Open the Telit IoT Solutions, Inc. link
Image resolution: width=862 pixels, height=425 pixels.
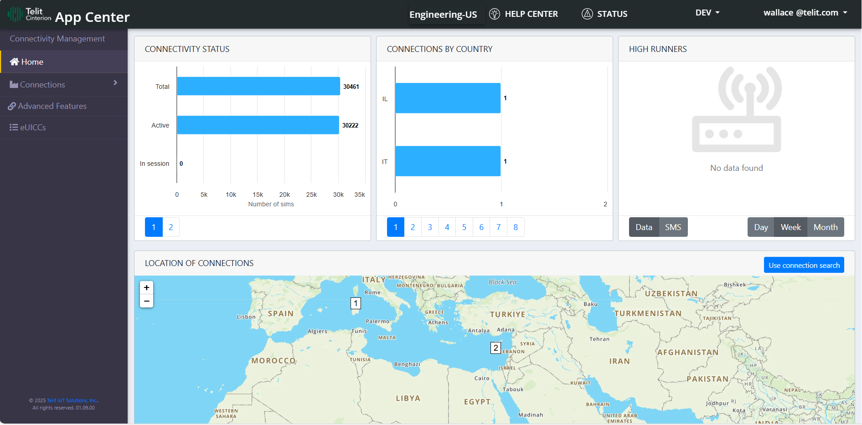(x=72, y=401)
